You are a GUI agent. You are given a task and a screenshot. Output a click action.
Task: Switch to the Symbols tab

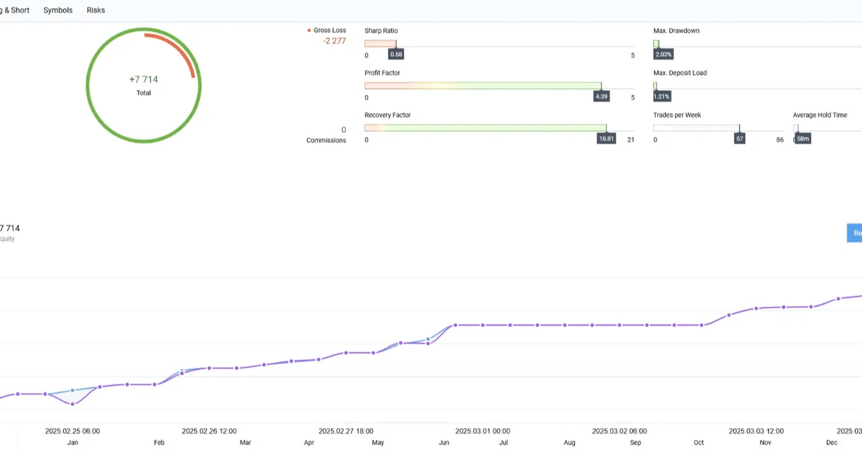(58, 10)
